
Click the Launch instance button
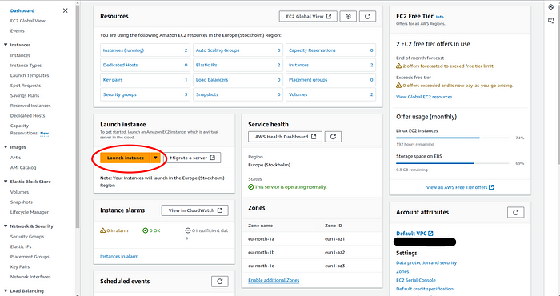pos(126,158)
